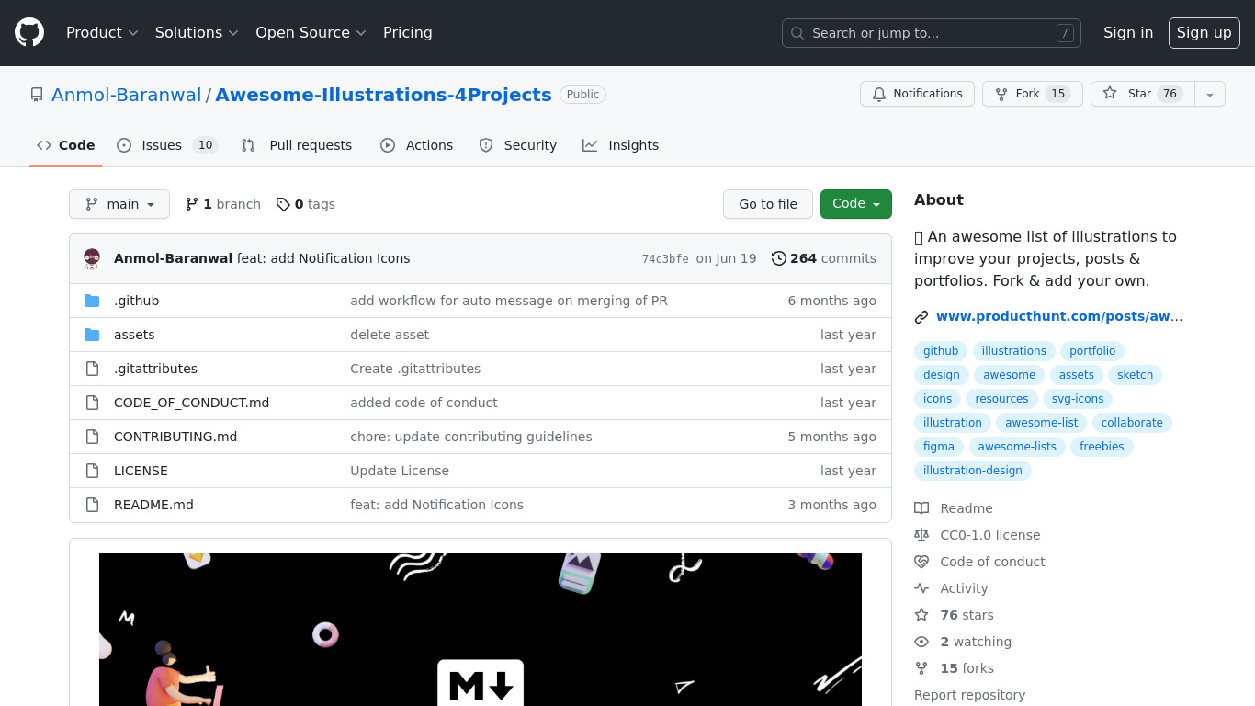Viewport: 1255px width, 706px height.
Task: Click the file icon beside README.md
Action: [92, 505]
